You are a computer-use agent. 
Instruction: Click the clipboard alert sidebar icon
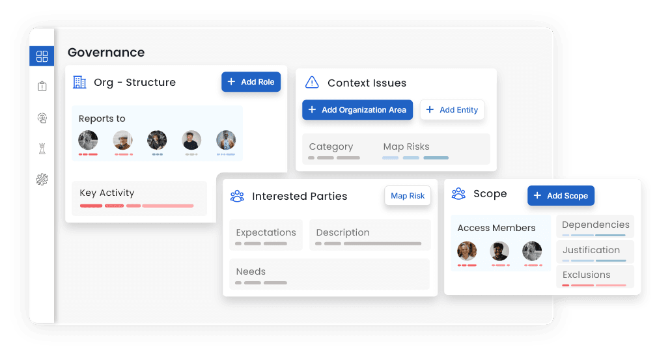[x=42, y=86]
